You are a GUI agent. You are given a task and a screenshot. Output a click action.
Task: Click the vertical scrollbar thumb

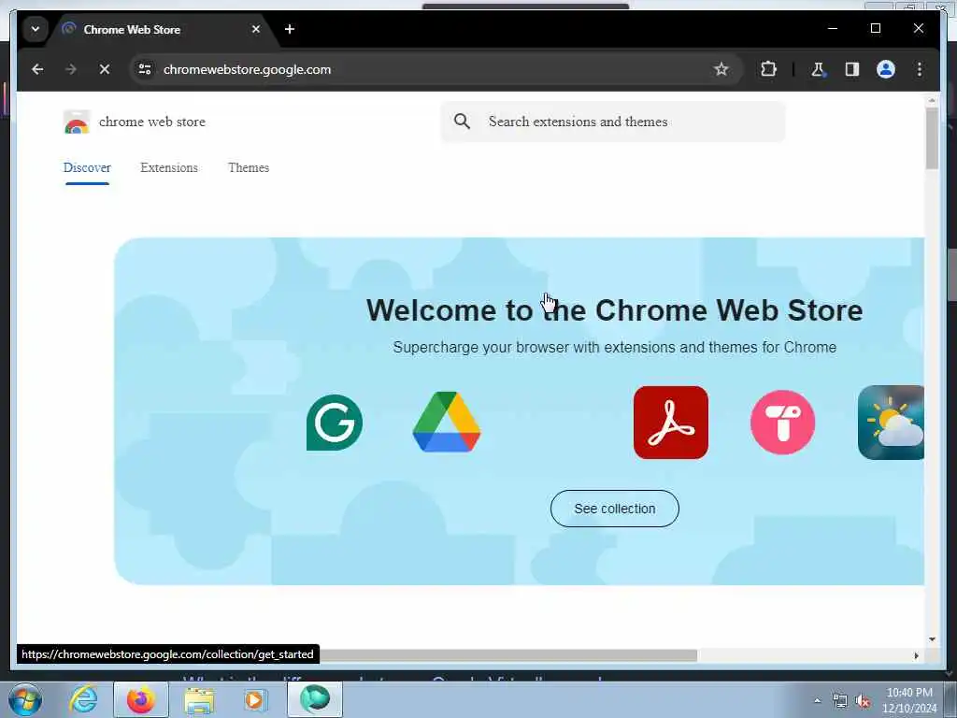click(x=932, y=138)
